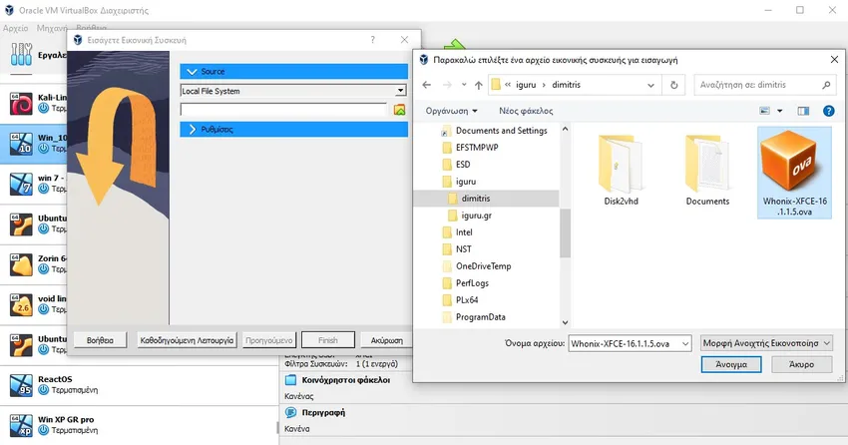Open the Documents folder thumbnail
The width and height of the screenshot is (848, 445).
[707, 170]
